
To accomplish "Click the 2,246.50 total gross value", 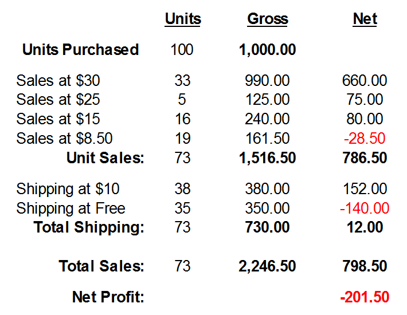I will [x=267, y=266].
